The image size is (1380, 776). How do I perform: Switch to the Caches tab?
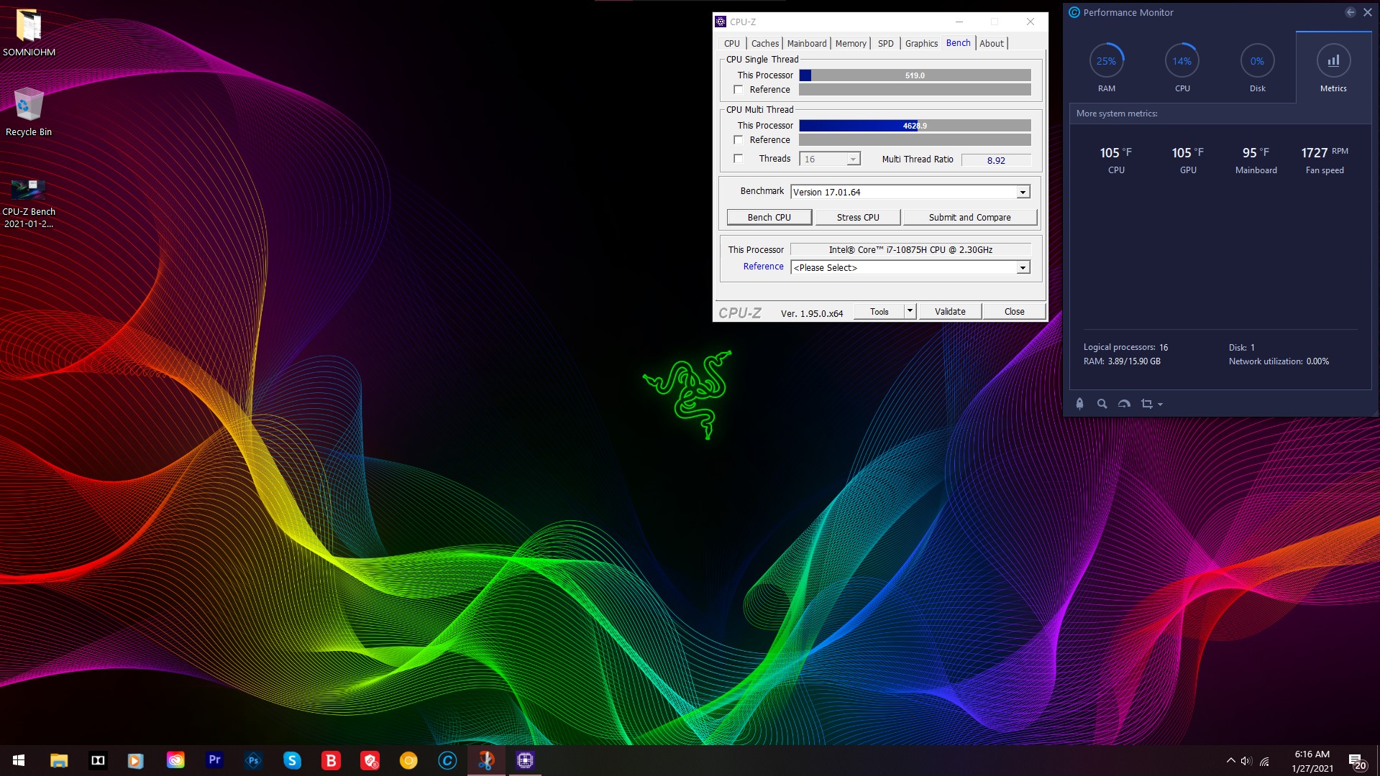[764, 43]
